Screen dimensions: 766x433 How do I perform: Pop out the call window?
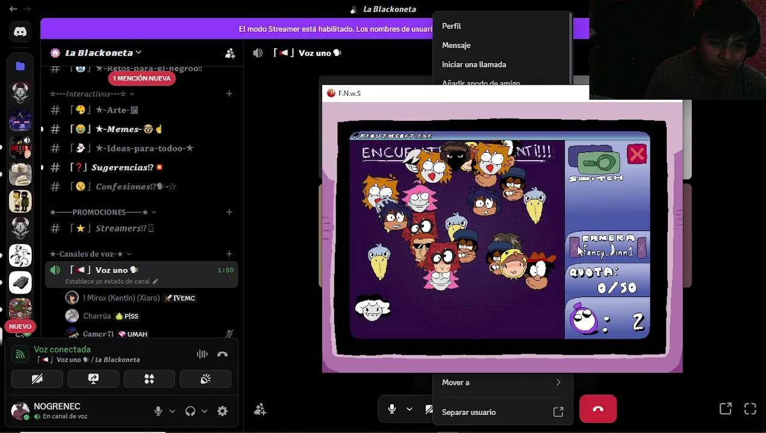click(726, 409)
